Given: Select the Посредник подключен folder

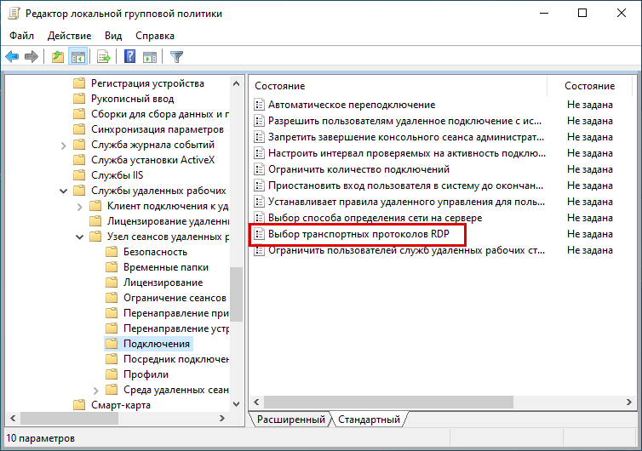Looking at the screenshot, I should tap(176, 359).
